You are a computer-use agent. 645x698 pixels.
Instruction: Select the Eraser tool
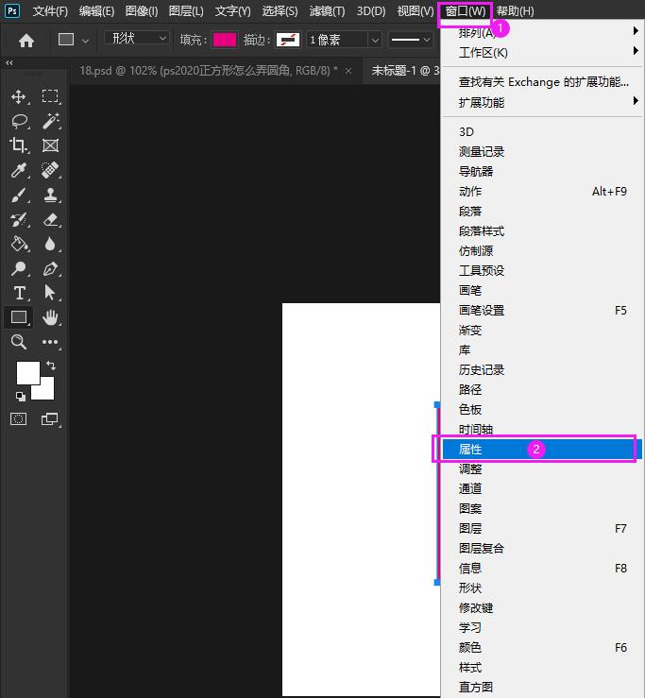tap(50, 219)
